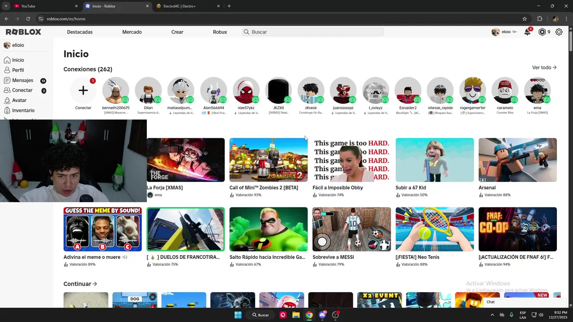Open Adivina el meme o muere thumbnail
The height and width of the screenshot is (322, 573).
click(x=103, y=229)
